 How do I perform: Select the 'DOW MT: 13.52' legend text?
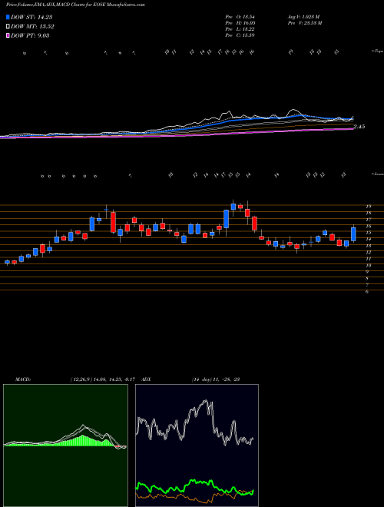click(x=32, y=27)
